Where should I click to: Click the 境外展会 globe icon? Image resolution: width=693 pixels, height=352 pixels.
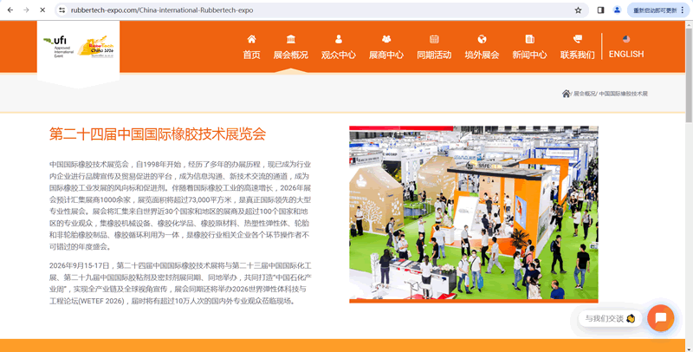(482, 39)
